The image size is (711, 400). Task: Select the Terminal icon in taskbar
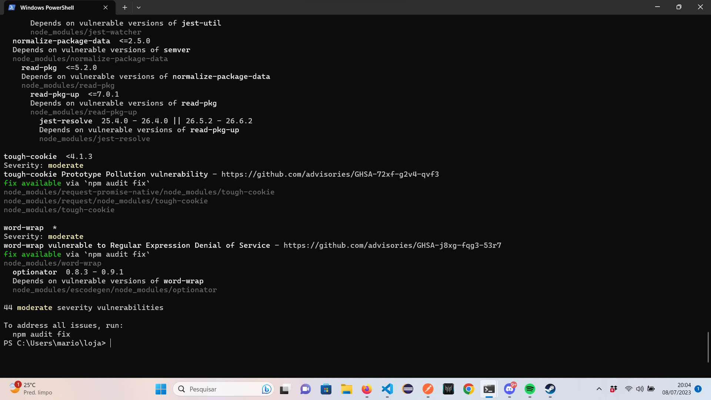coord(489,389)
